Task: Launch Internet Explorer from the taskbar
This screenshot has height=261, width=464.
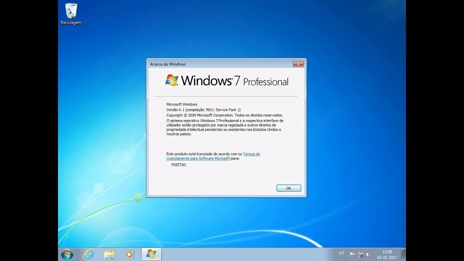Action: click(x=88, y=254)
